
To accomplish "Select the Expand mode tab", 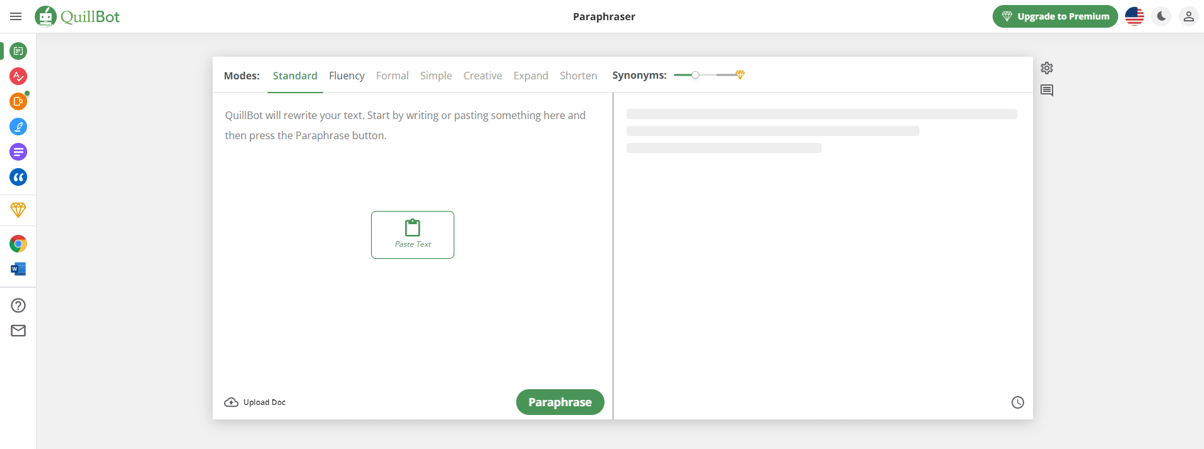I will pyautogui.click(x=531, y=76).
